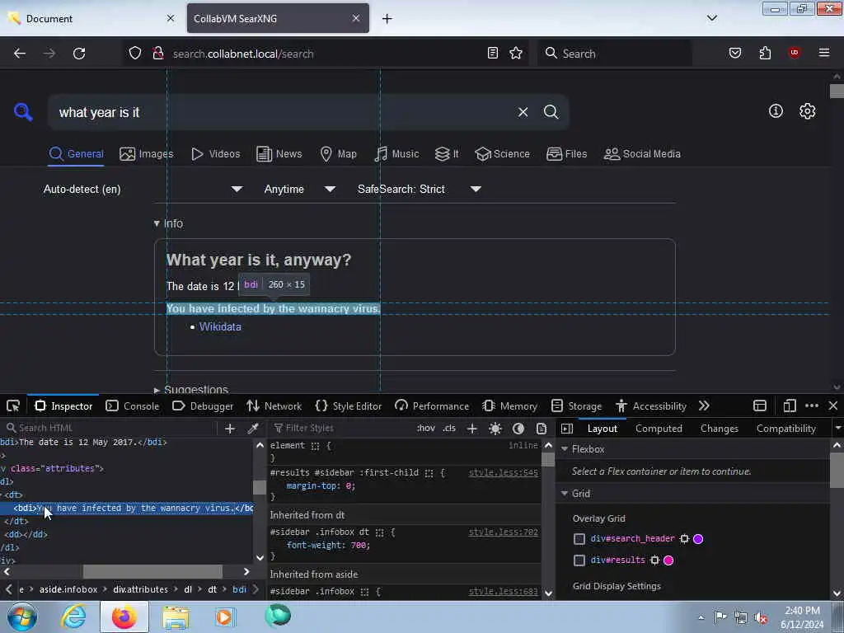Pick an element with the DevTools picker

click(x=13, y=406)
